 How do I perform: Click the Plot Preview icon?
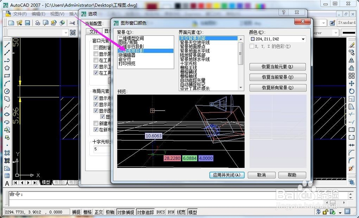(x=46, y=23)
